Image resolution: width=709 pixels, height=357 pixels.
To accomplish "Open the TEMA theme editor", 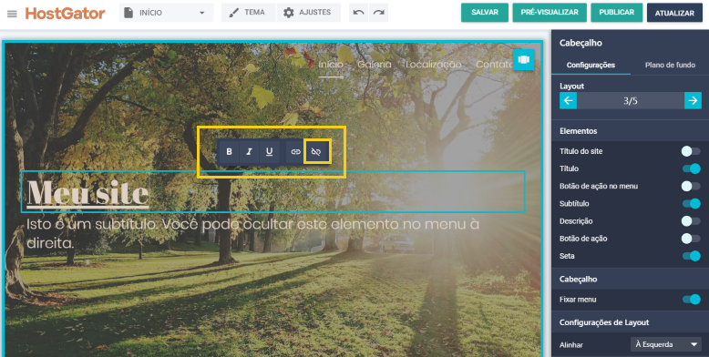I will pos(248,13).
